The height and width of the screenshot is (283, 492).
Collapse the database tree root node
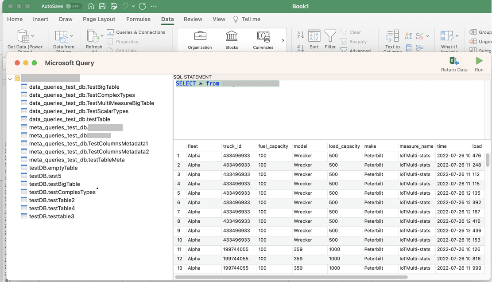click(10, 79)
